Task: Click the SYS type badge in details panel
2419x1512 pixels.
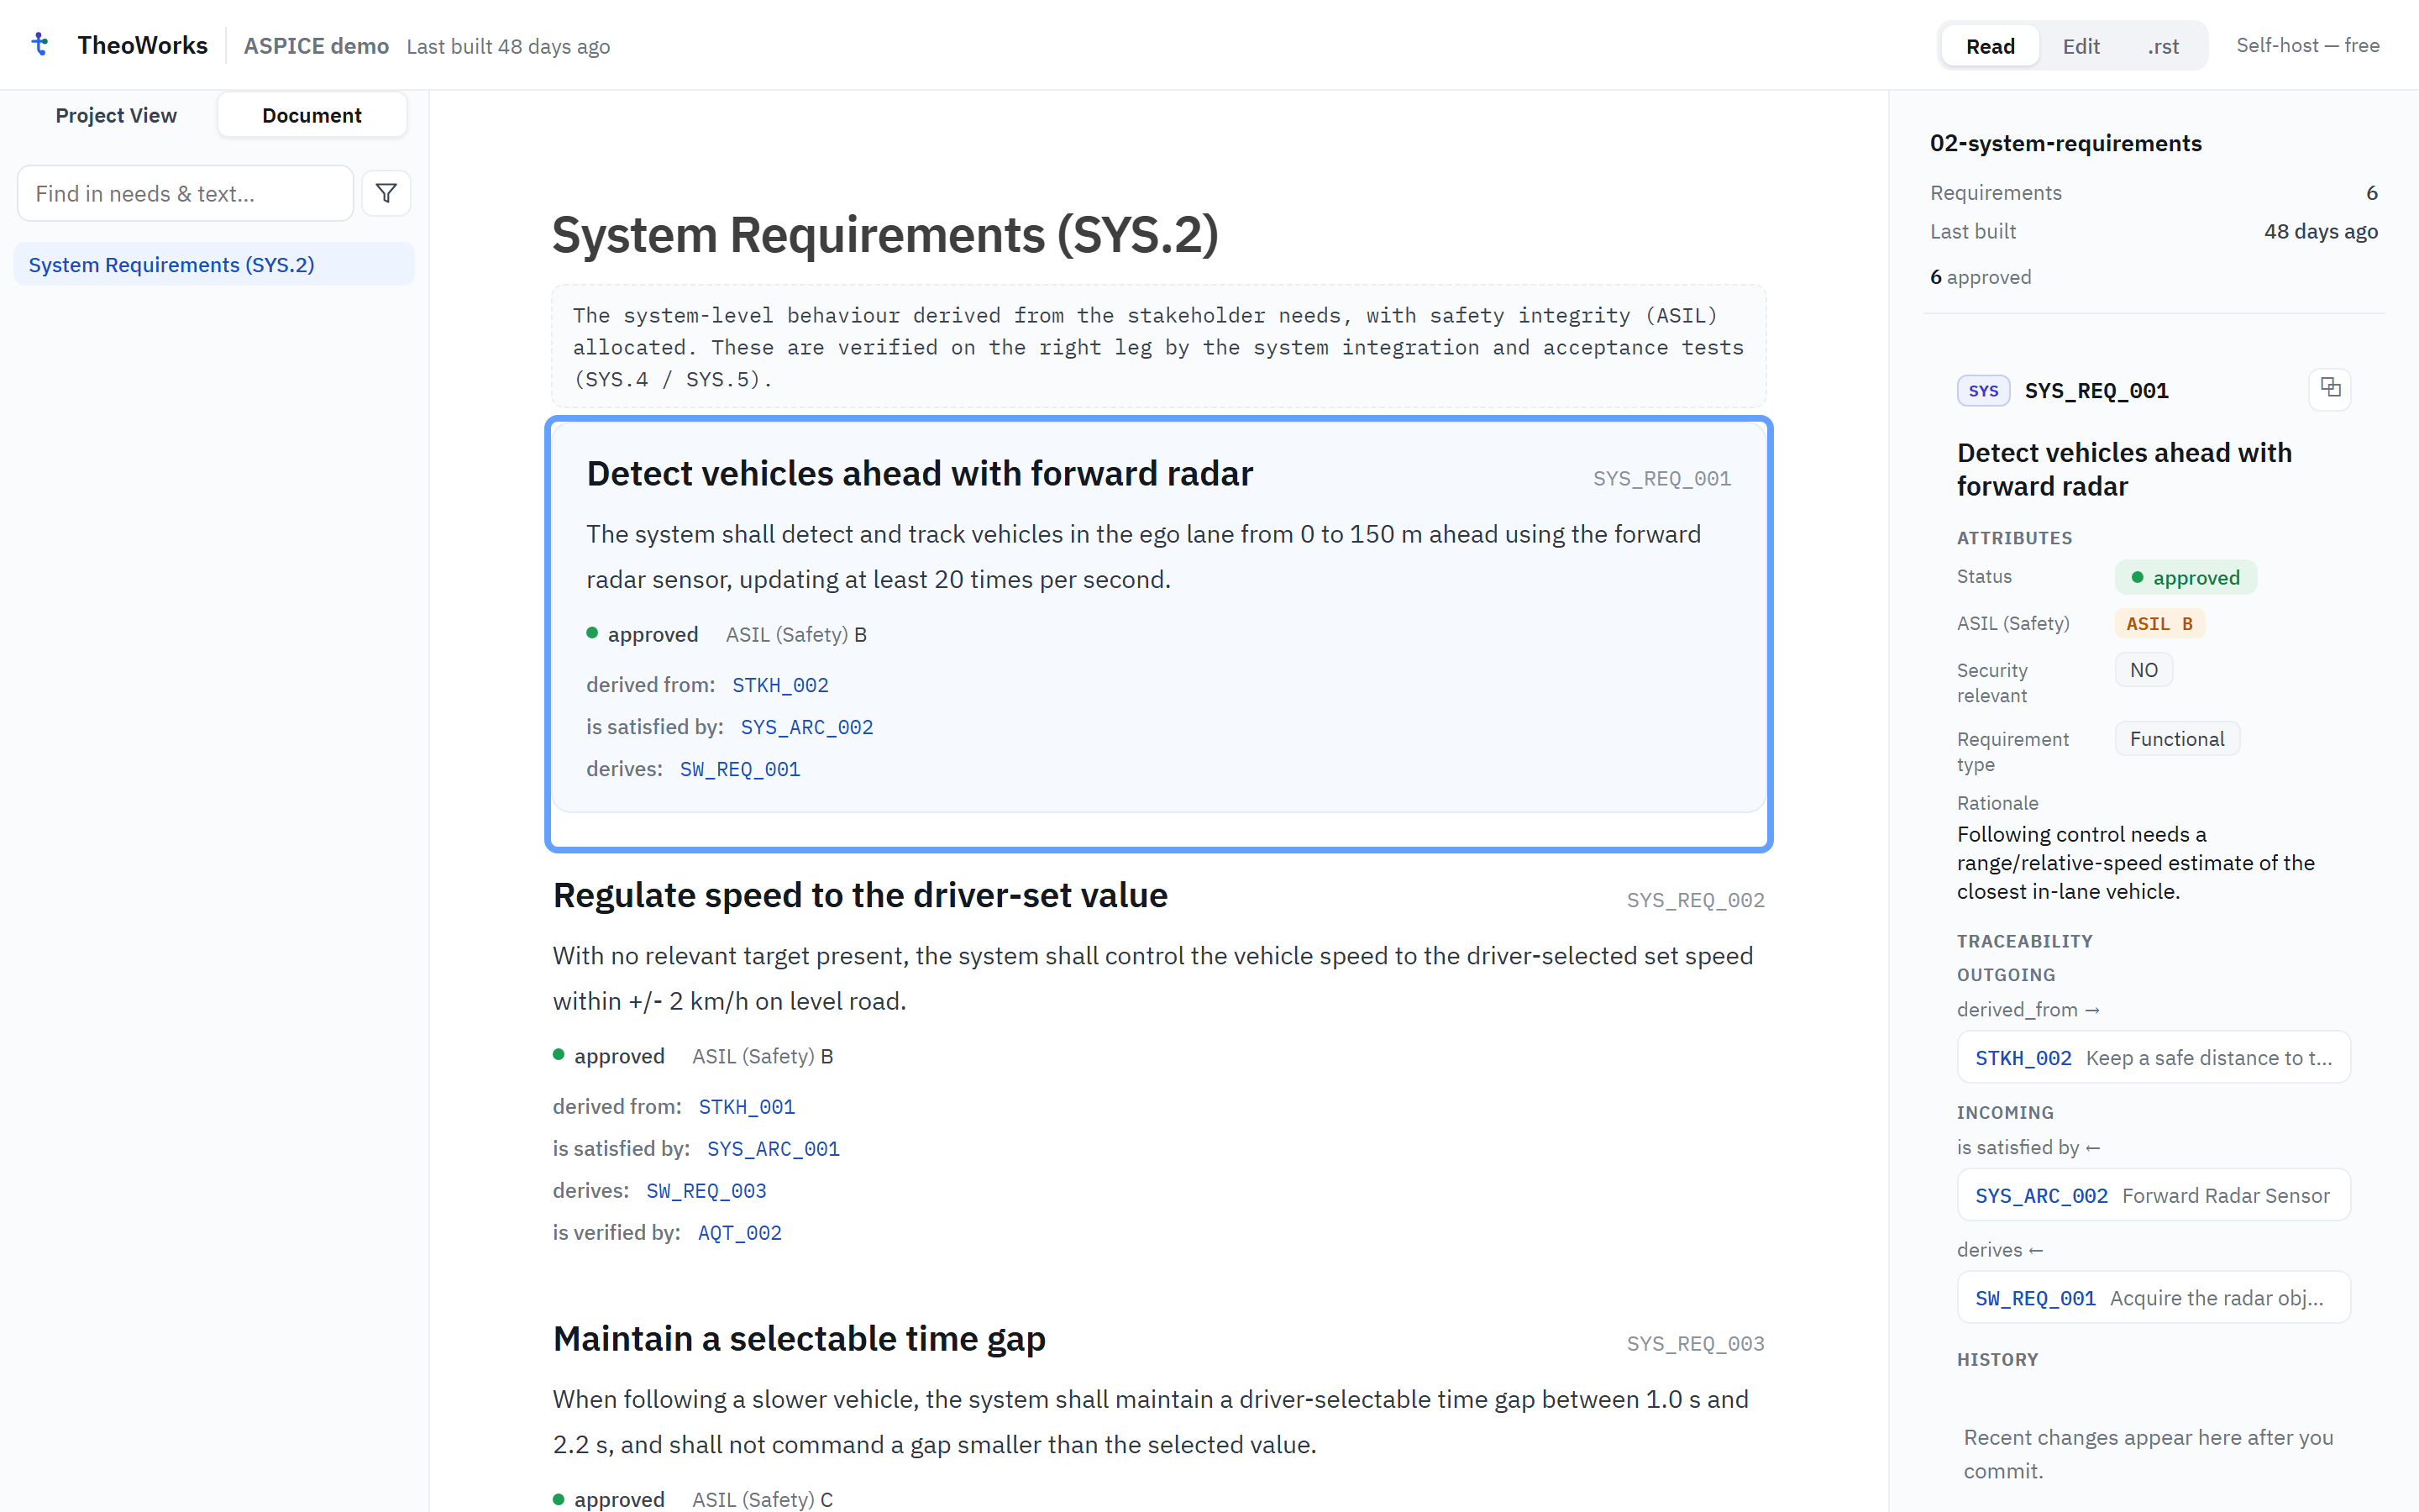Action: tap(1983, 391)
